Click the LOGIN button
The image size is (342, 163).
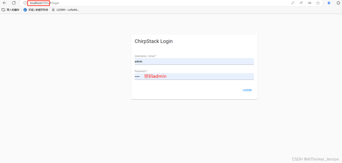pos(247,90)
